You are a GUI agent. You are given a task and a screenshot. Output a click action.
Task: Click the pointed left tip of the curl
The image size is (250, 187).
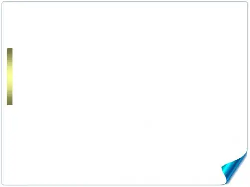click(x=222, y=167)
